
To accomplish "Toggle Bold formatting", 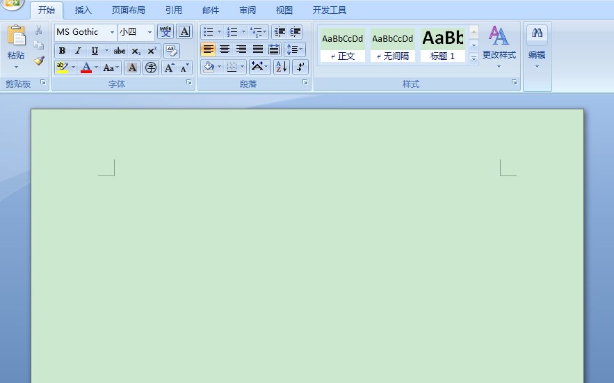I will (62, 51).
